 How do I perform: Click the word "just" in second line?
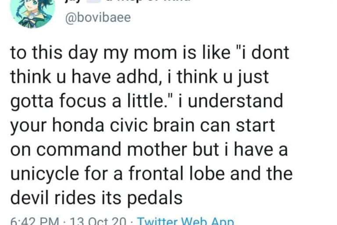tap(253, 77)
